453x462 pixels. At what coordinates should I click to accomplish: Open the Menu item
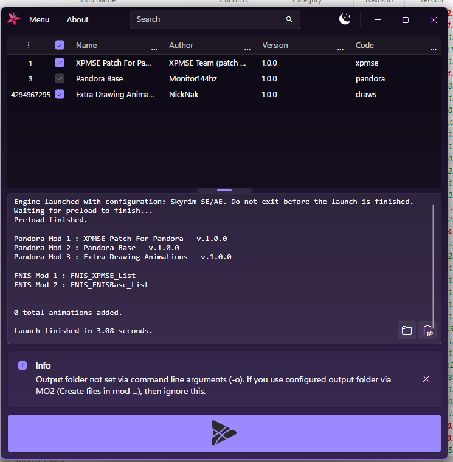point(40,20)
